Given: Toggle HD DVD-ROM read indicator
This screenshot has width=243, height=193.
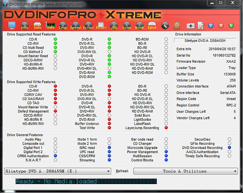Looking at the screenshot, I should point(166,72).
